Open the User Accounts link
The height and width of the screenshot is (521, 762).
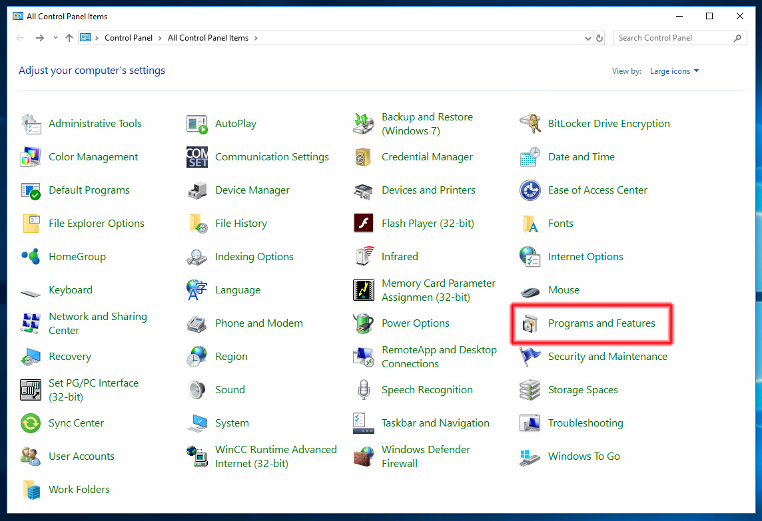82,456
